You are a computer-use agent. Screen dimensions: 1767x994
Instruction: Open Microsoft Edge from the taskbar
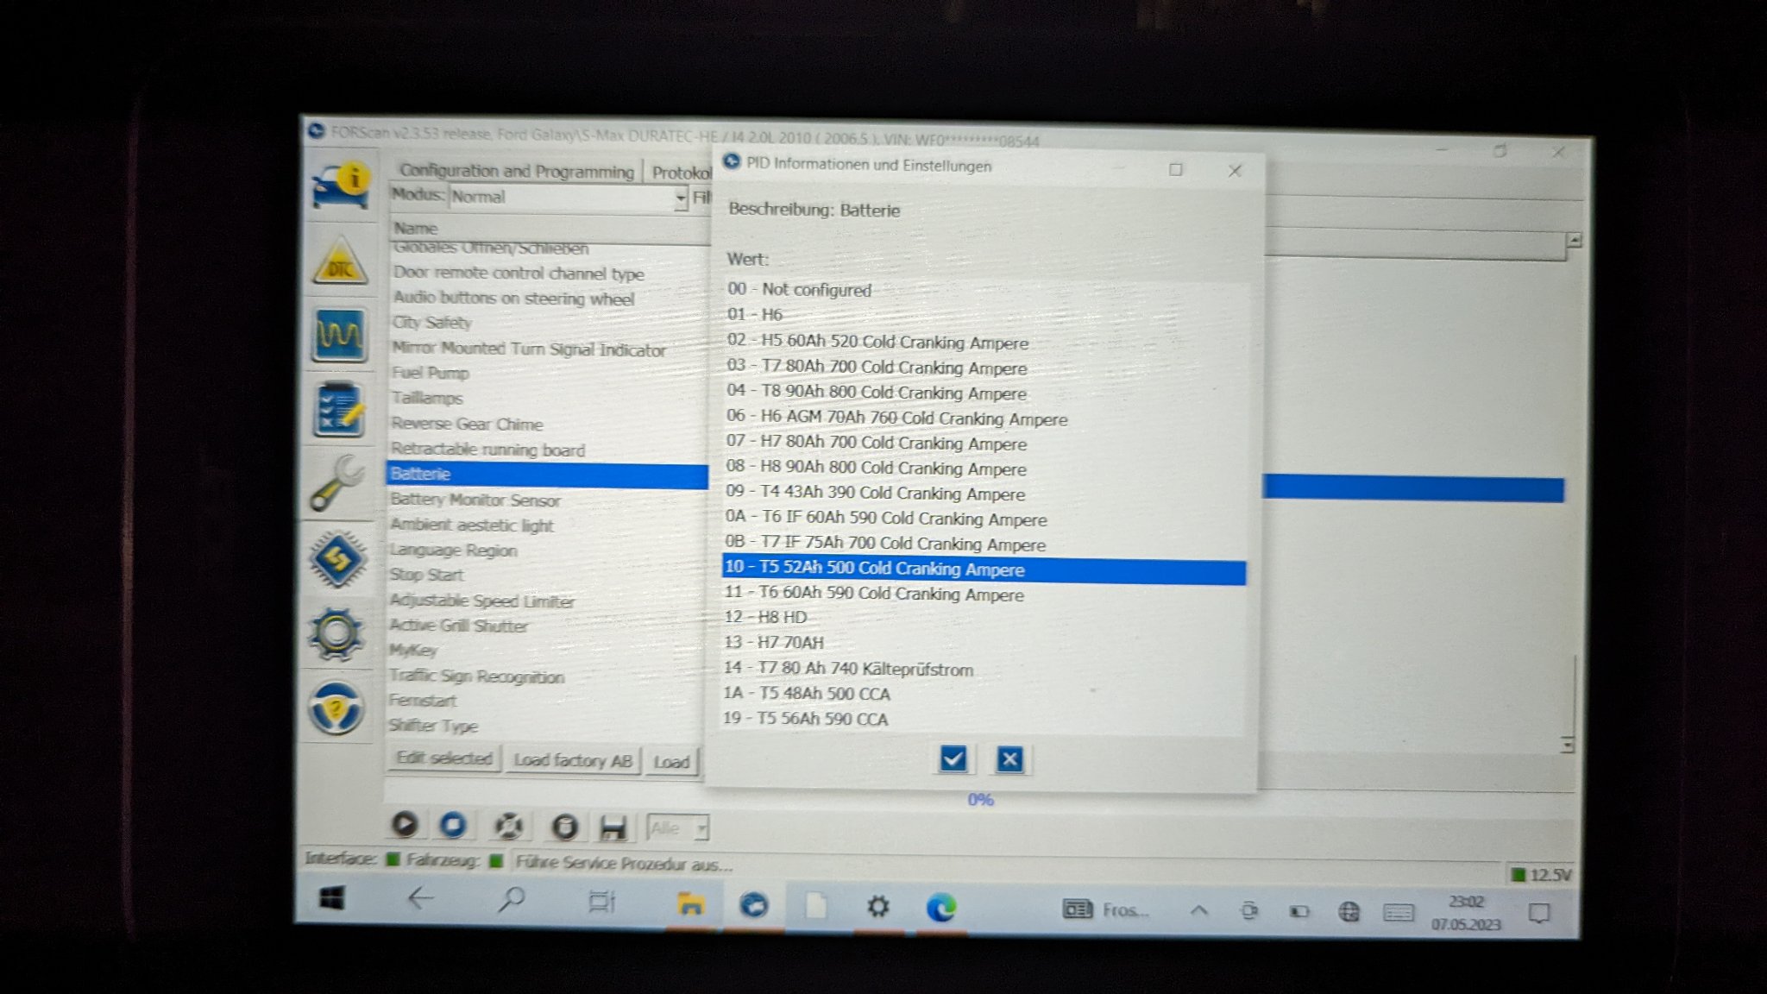[x=940, y=907]
